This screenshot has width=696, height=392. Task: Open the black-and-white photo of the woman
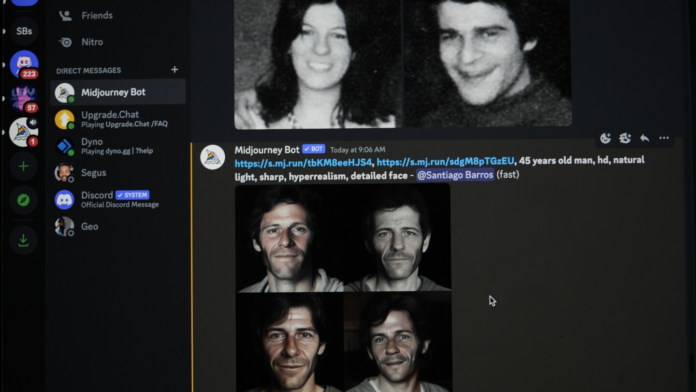click(x=318, y=64)
